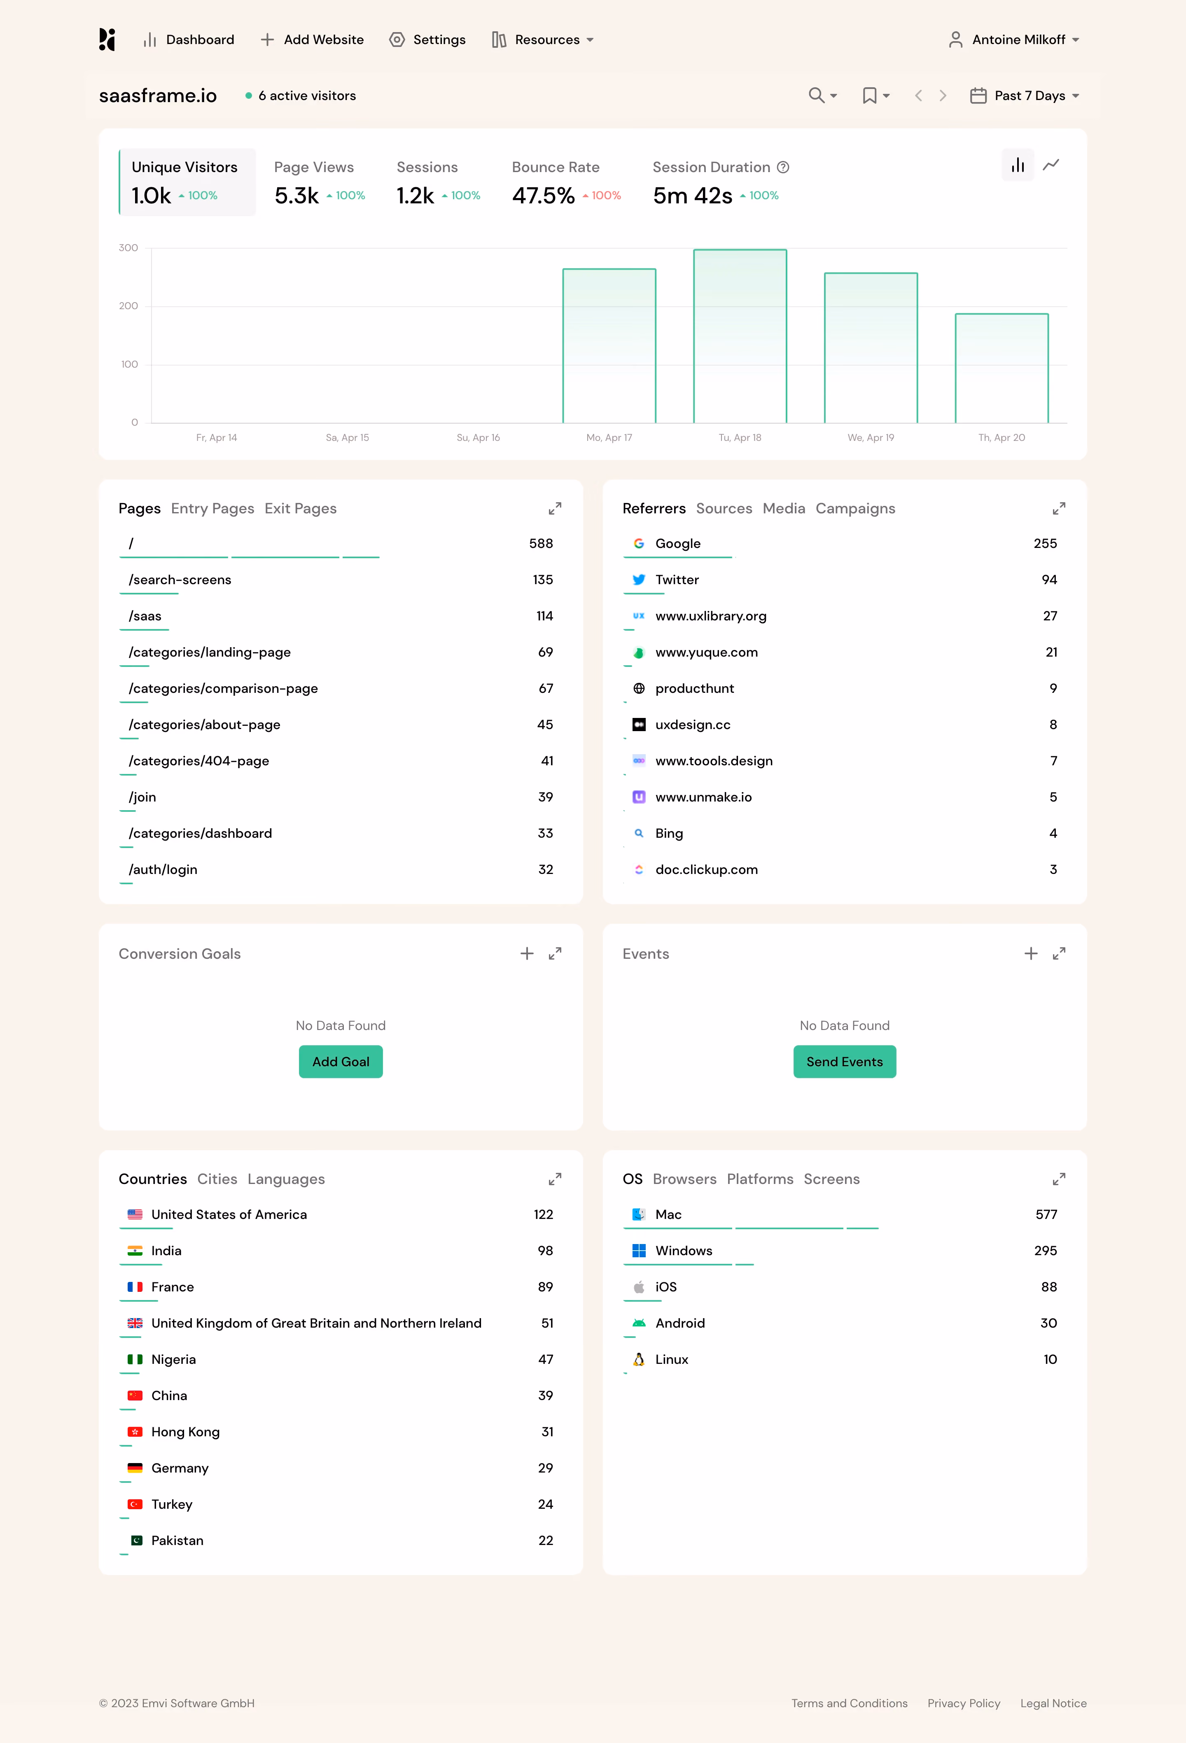The width and height of the screenshot is (1186, 1743).
Task: Switch to Sources tab
Action: click(x=724, y=508)
